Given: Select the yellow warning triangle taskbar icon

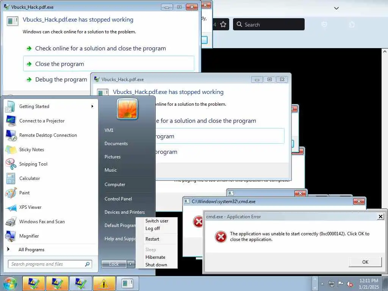Looking at the screenshot, I should 104,283.
